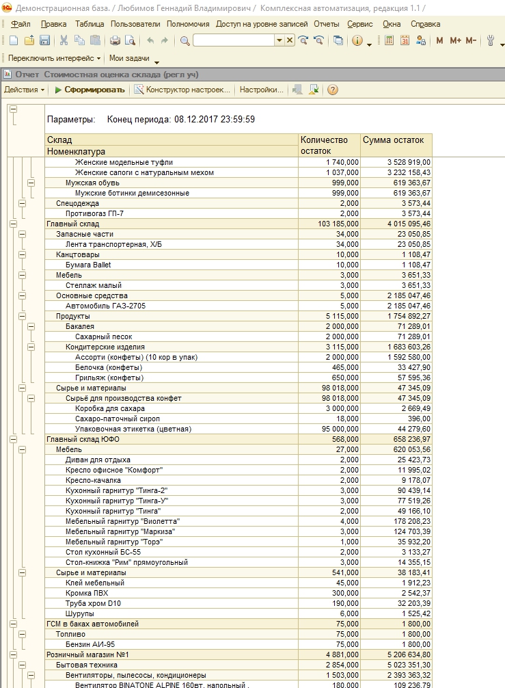
Task: Clear the search field with X
Action: point(290,40)
